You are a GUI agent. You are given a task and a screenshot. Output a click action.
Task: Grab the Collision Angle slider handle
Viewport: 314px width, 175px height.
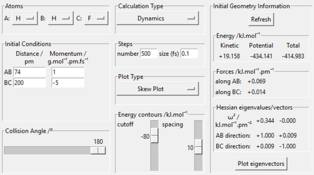[98, 150]
